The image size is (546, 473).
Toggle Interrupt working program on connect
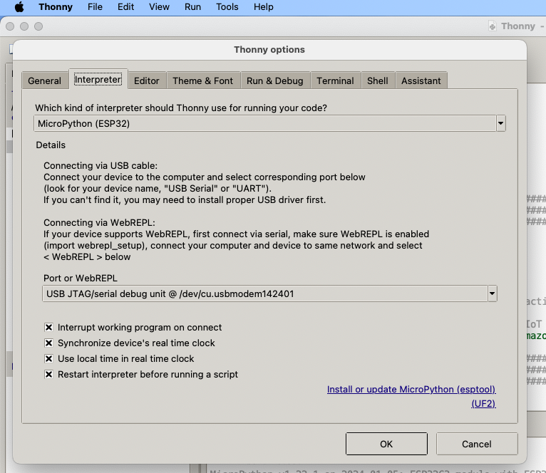tap(48, 327)
